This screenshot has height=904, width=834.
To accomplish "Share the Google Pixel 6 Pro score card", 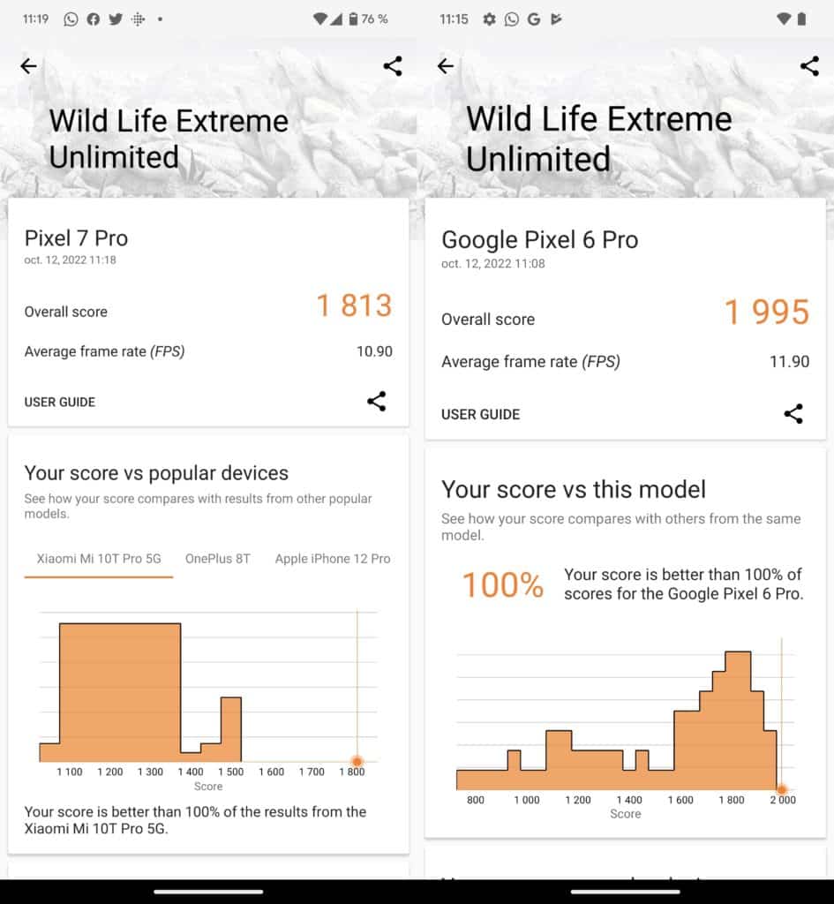I will click(793, 413).
